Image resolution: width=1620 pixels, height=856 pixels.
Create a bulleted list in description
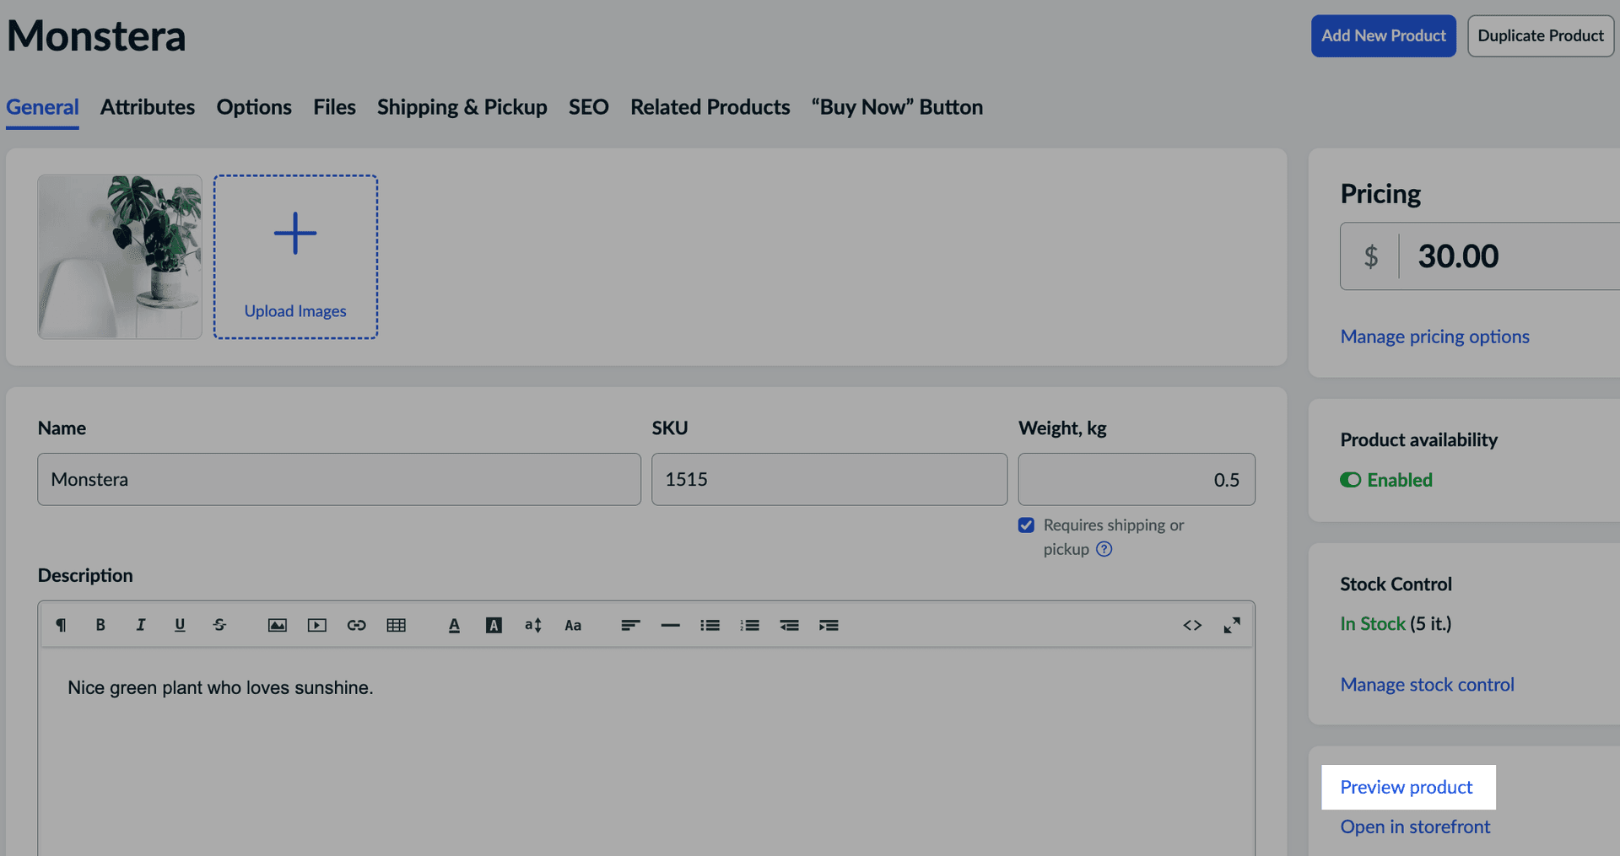710,625
